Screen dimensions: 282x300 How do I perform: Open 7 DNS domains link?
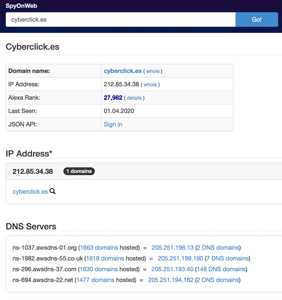(227, 258)
